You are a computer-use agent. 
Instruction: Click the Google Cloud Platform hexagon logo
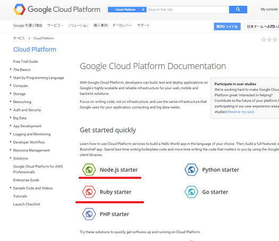point(19,10)
